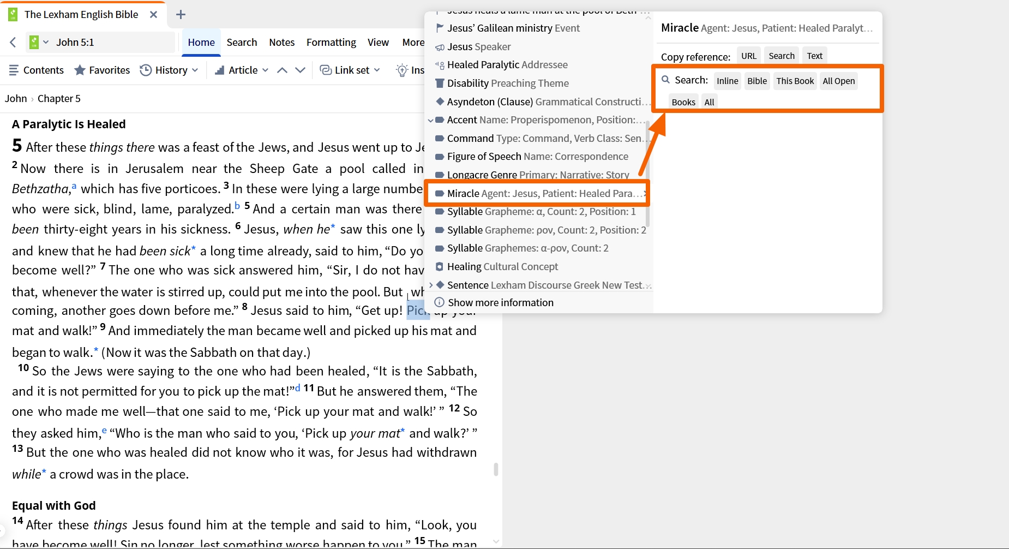The image size is (1009, 549).
Task: Click the Link set chain icon
Action: (x=326, y=70)
